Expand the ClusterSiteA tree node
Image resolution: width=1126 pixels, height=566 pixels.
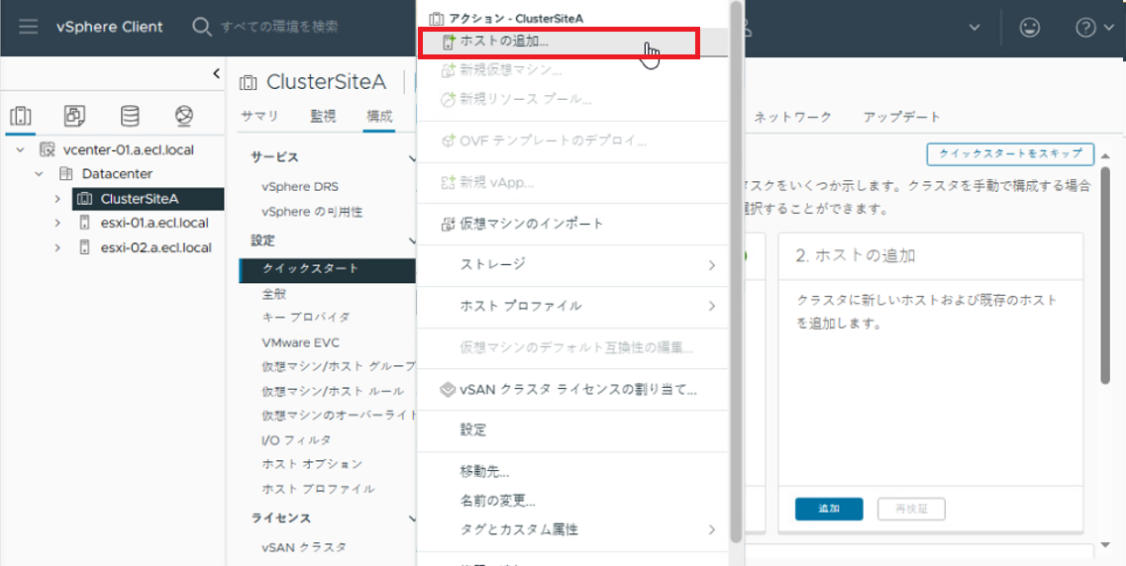(x=57, y=199)
